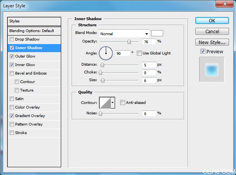Pick the inner shadow color swatch

157,33
